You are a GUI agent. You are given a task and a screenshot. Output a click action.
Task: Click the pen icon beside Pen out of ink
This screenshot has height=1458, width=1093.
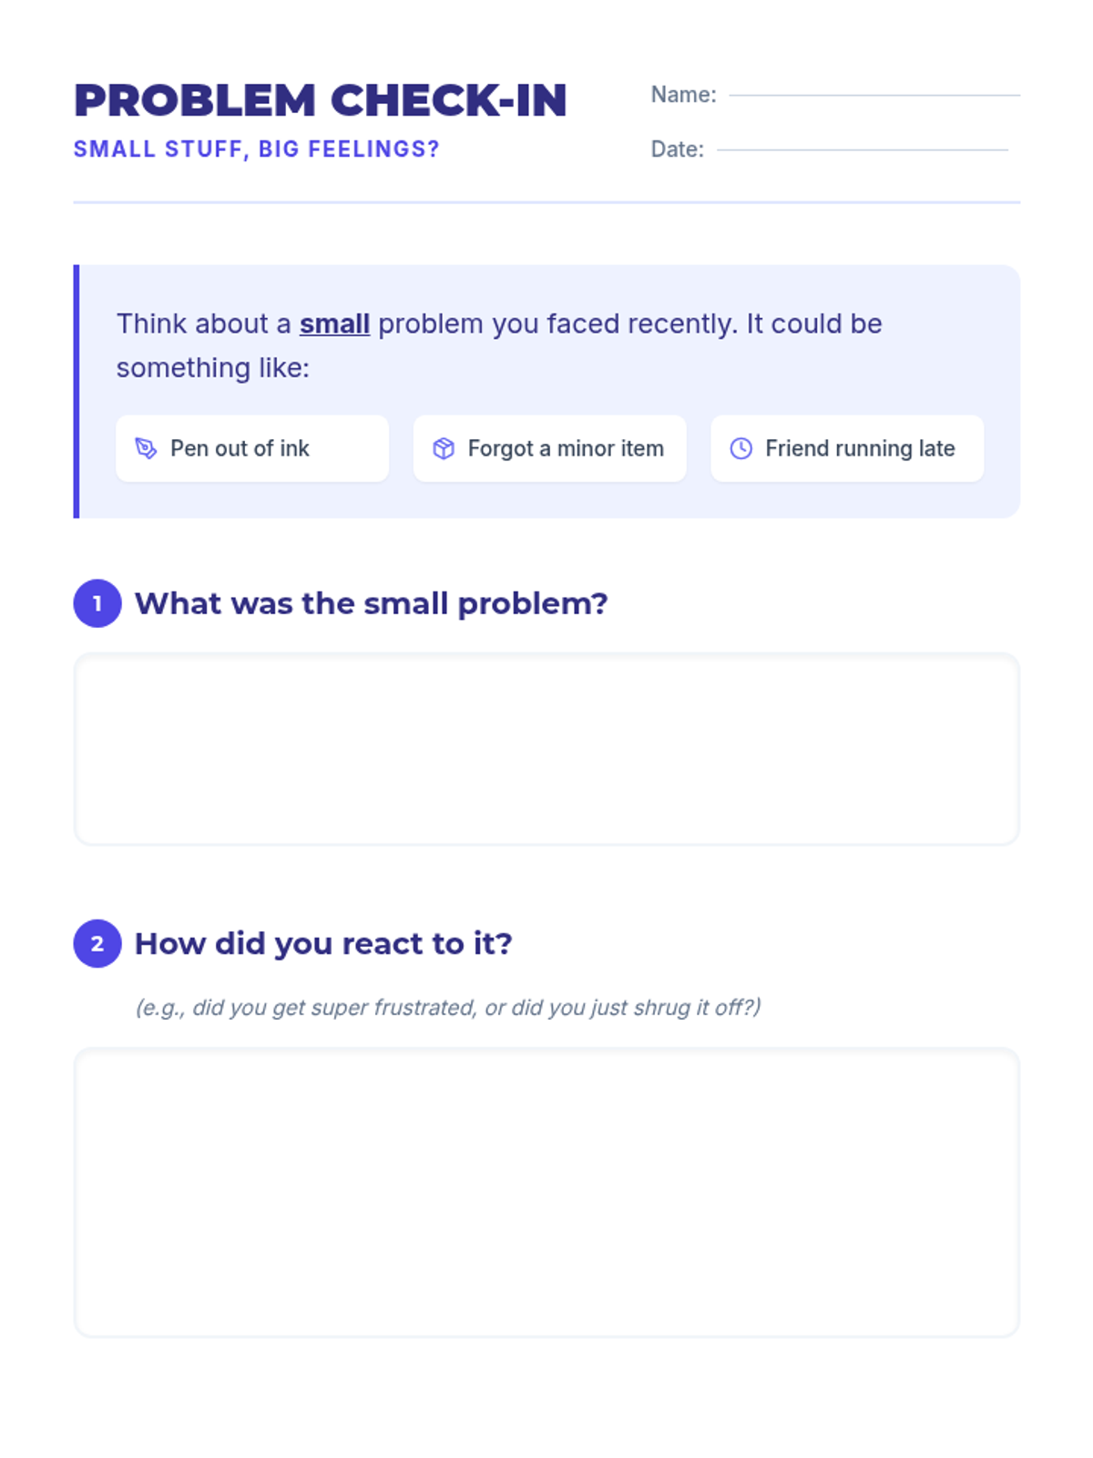tap(146, 448)
